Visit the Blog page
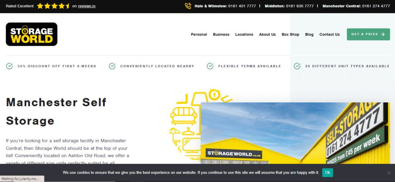 click(x=309, y=35)
